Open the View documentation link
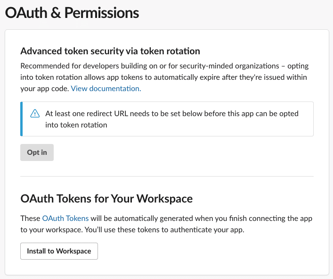Image resolution: width=333 pixels, height=279 pixels. point(106,89)
